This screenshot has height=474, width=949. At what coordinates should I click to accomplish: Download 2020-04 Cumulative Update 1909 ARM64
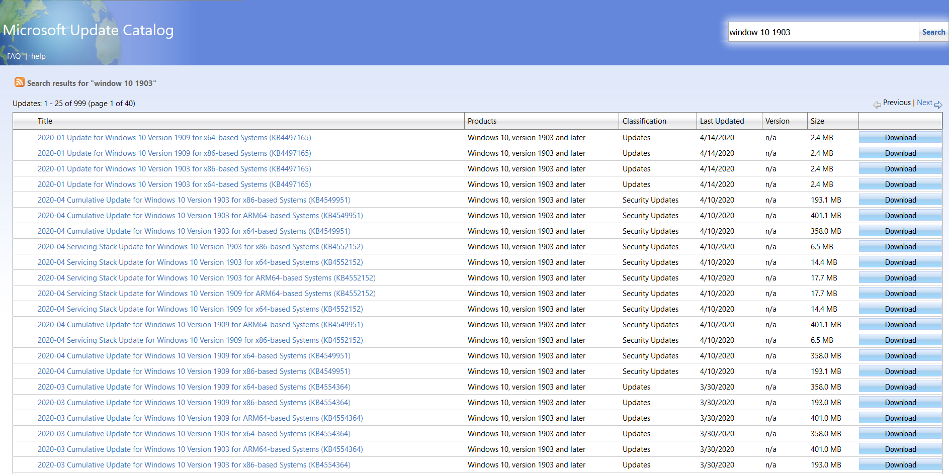pyautogui.click(x=900, y=325)
